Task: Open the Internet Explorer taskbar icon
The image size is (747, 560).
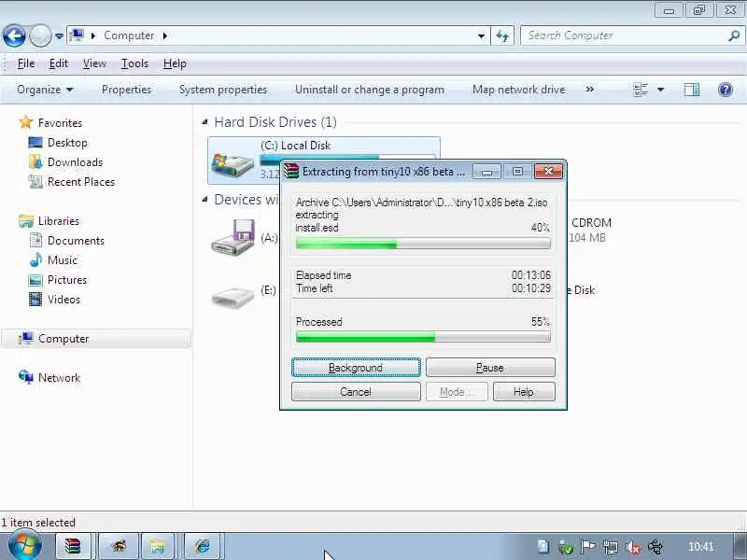Action: tap(202, 546)
